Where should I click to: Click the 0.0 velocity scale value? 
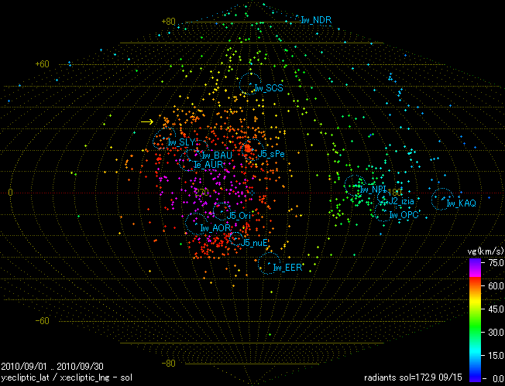pyautogui.click(x=498, y=378)
